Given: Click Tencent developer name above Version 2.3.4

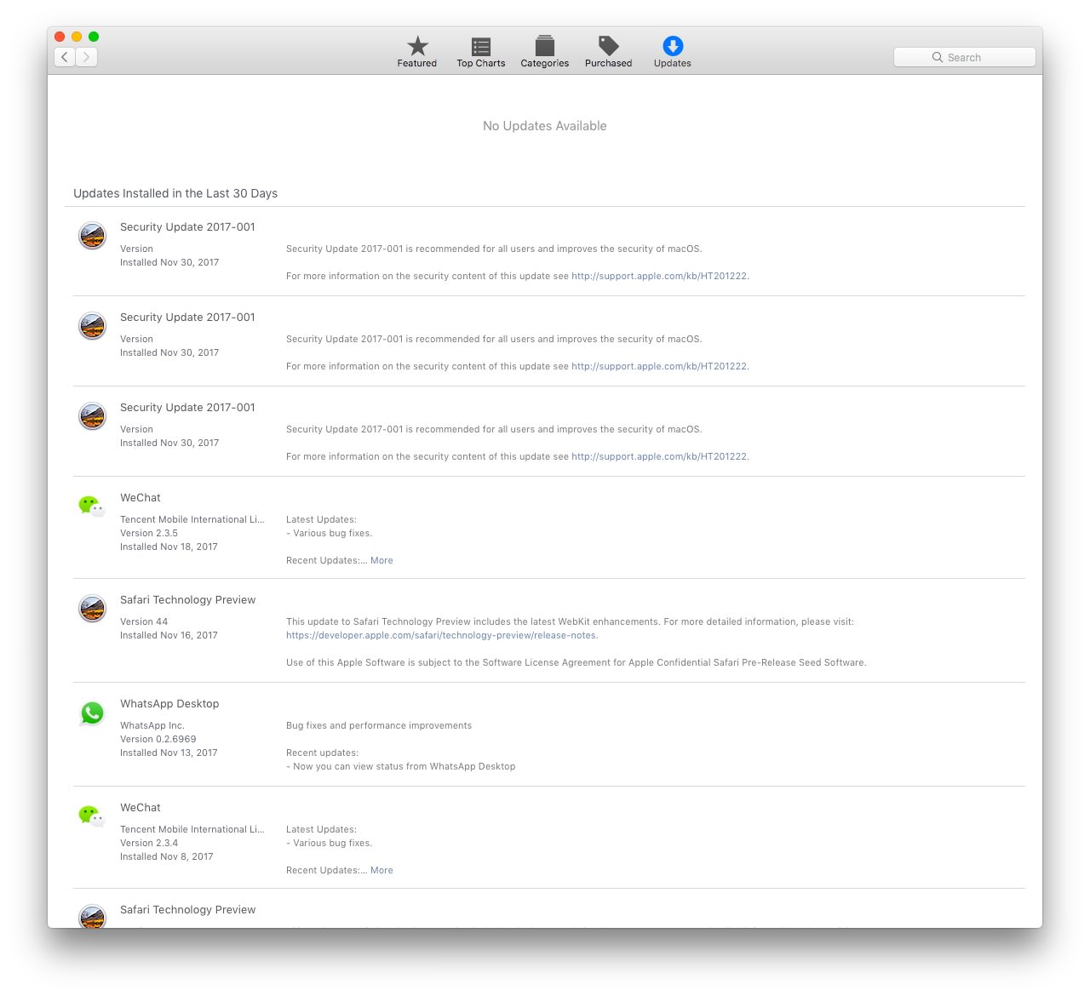Looking at the screenshot, I should (x=192, y=829).
